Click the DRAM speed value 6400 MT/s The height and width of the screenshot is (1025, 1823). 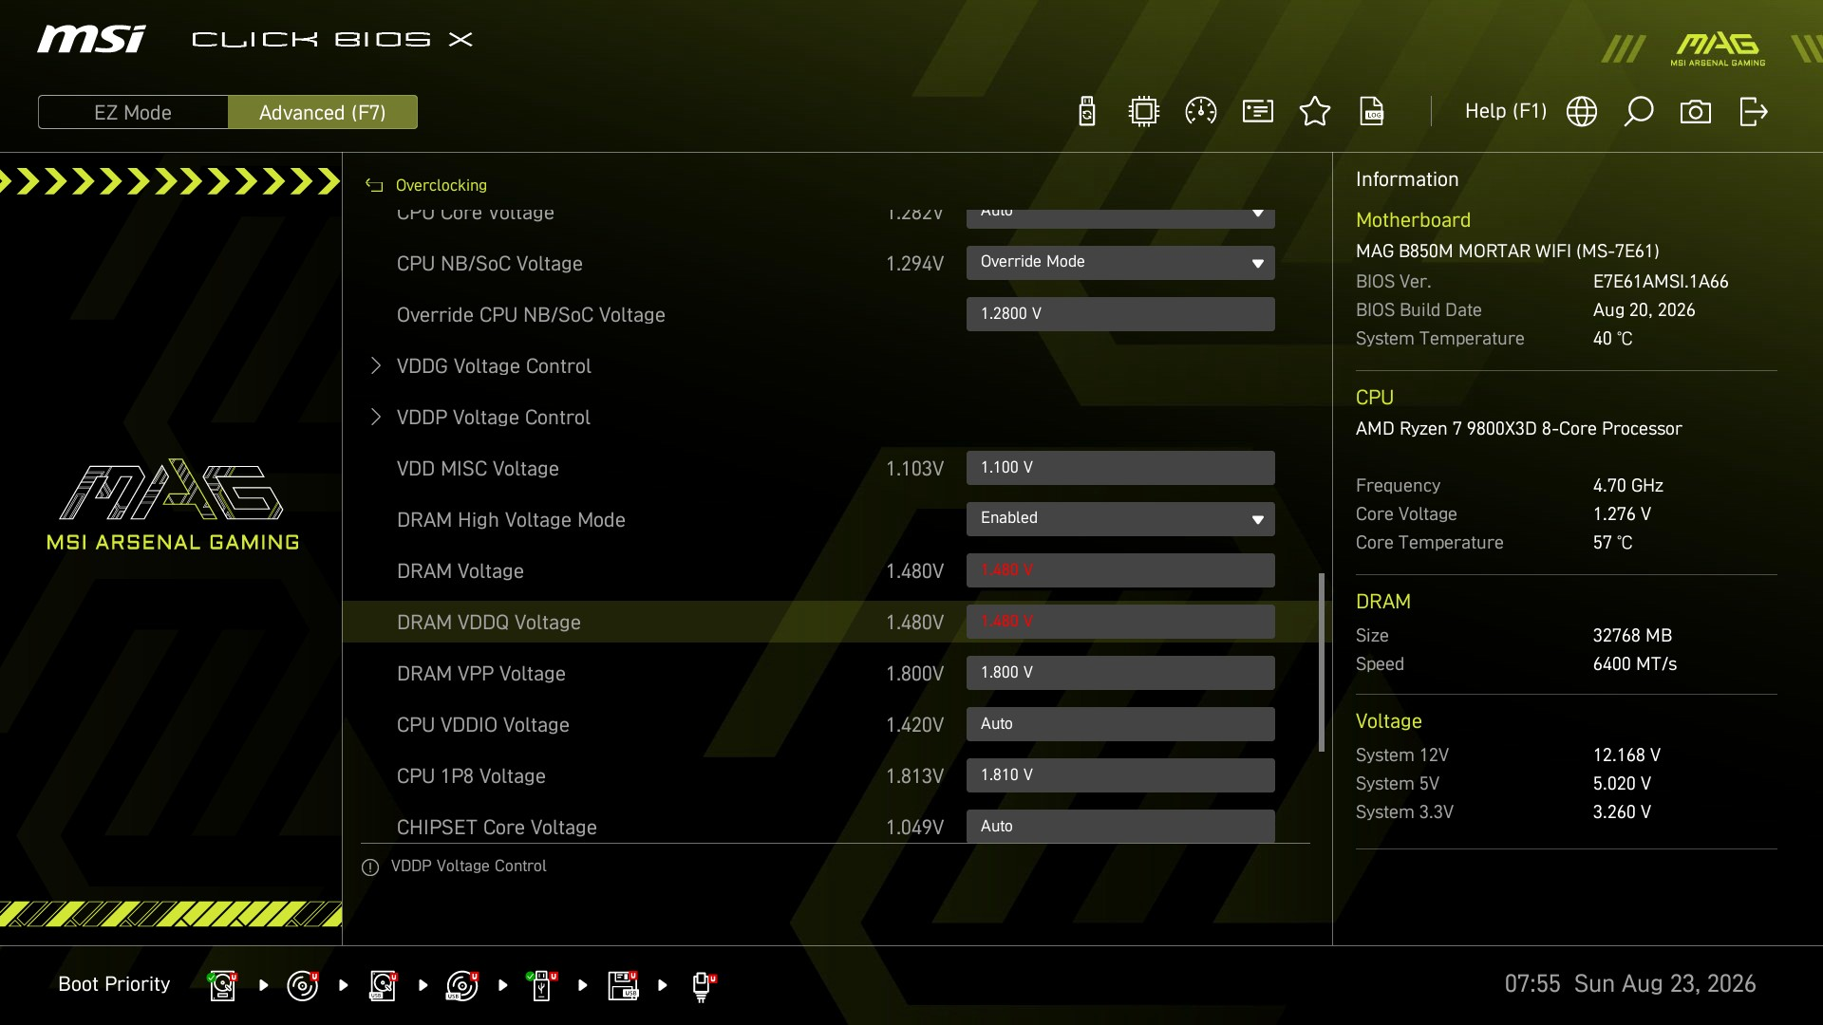point(1635,664)
